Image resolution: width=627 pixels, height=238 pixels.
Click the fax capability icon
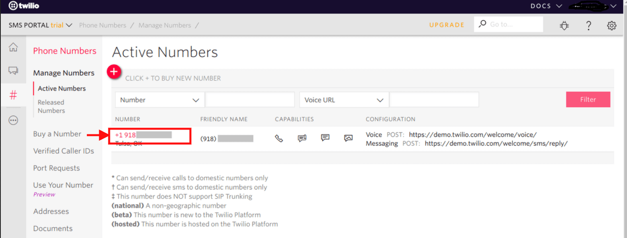tap(302, 138)
